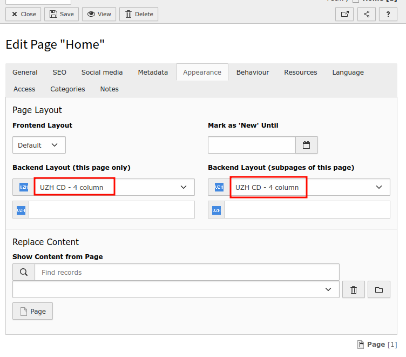Open the Behaviour tab
This screenshot has width=406, height=357.
click(x=253, y=72)
